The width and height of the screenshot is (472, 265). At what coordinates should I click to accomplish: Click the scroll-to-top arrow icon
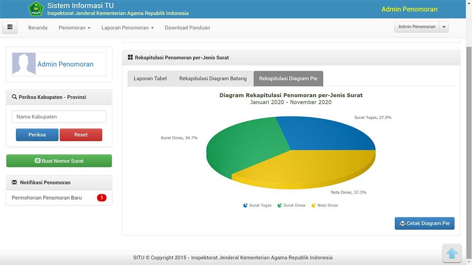pyautogui.click(x=452, y=253)
